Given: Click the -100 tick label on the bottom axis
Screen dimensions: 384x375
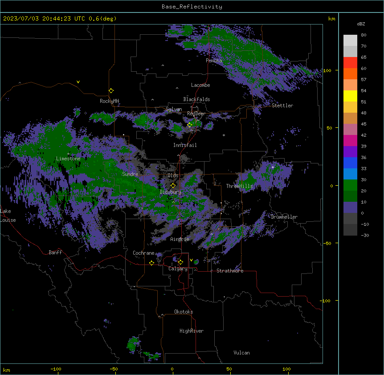Looking at the screenshot, I should point(56,369).
